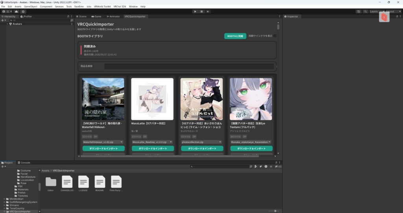
Task: Open the Hierarchy panel options menu
Action: coord(72,16)
